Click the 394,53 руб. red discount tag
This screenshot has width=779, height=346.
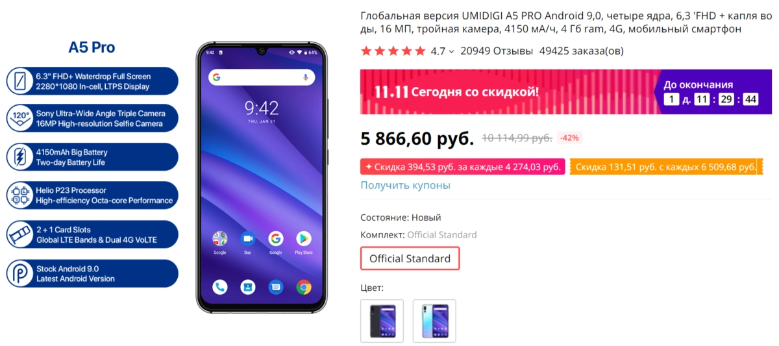[463, 167]
